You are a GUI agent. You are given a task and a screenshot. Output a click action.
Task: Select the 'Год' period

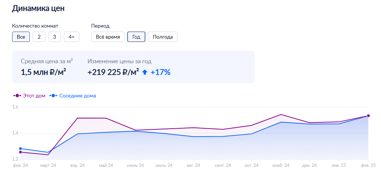[136, 37]
